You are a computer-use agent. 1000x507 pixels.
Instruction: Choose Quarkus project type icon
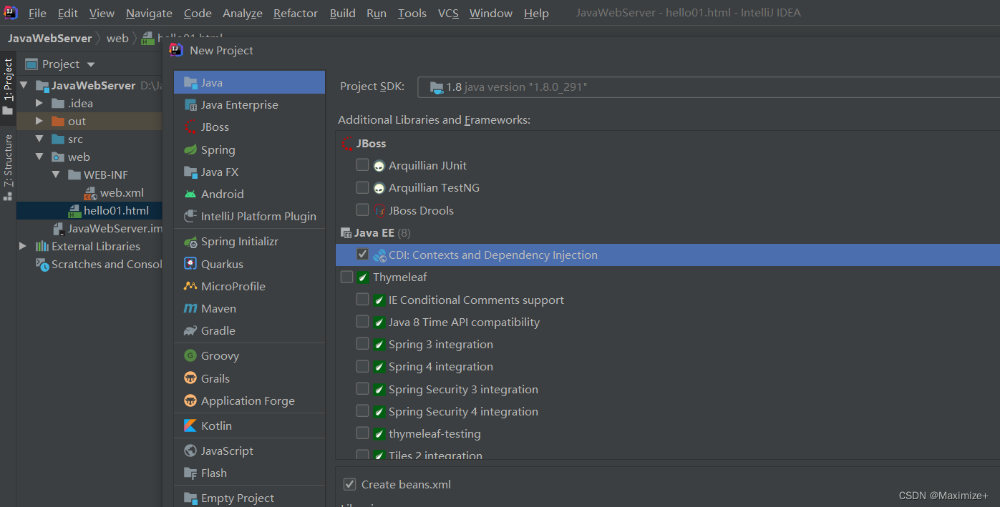(x=190, y=264)
